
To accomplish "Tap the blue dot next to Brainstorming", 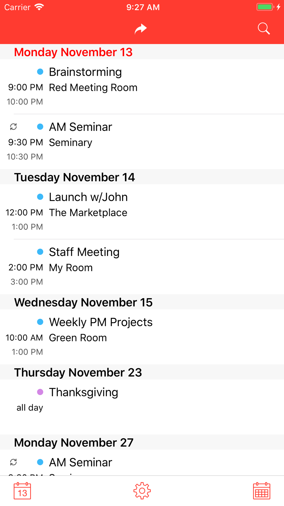I will 40,72.
